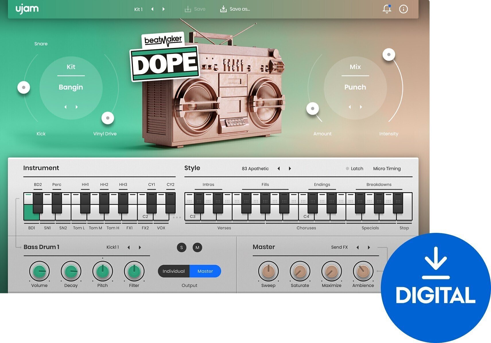Trigger the C3 style key

tap(192, 217)
